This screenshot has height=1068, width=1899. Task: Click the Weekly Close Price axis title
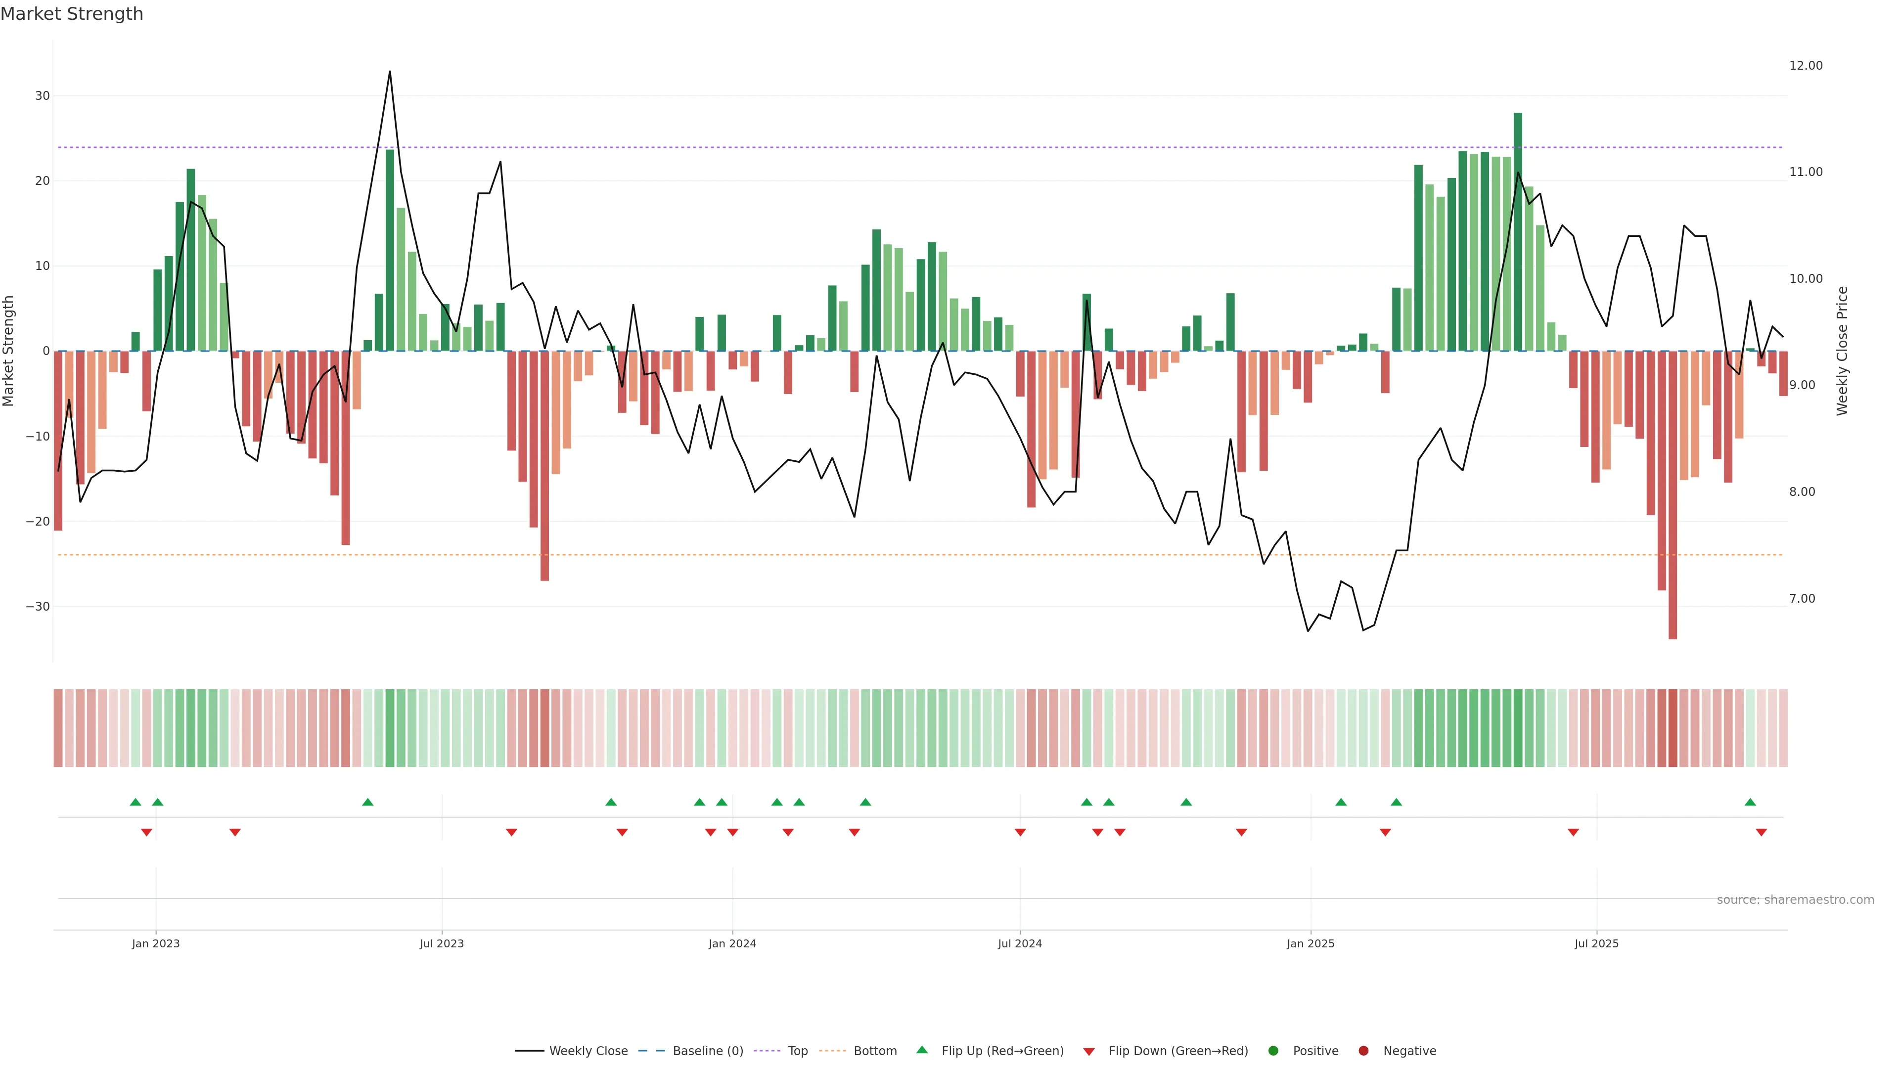pos(1842,351)
